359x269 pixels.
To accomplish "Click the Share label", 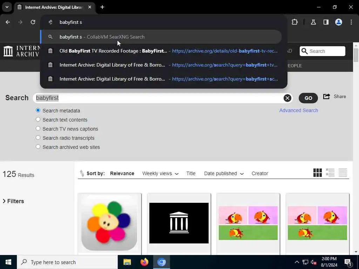I will [x=340, y=97].
